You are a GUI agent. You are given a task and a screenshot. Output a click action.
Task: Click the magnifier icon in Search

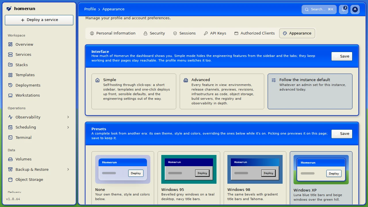307,9
